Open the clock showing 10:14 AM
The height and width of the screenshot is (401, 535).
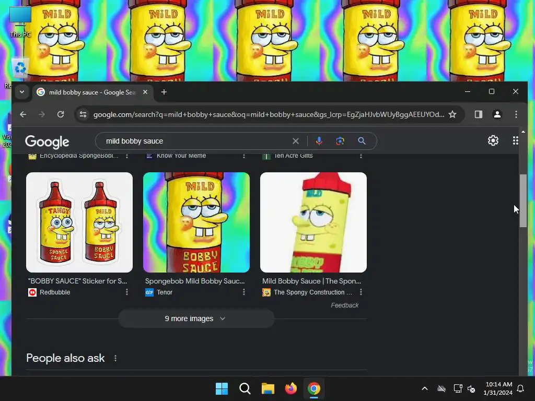coord(498,388)
